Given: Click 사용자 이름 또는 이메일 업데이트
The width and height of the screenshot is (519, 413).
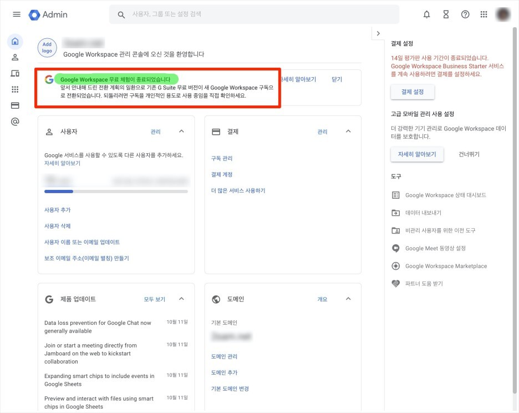Looking at the screenshot, I should pyautogui.click(x=82, y=242).
